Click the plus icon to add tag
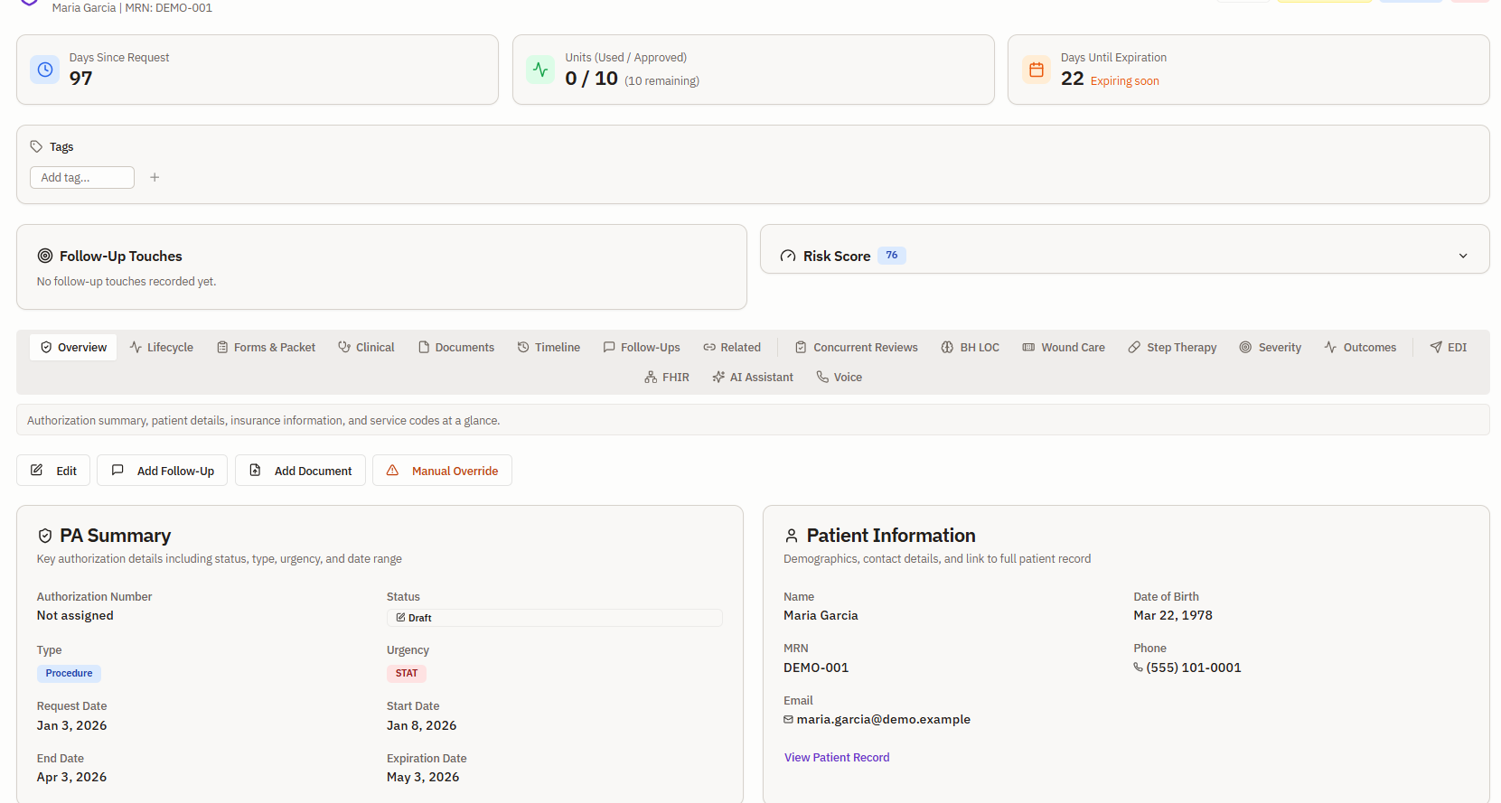Image resolution: width=1501 pixels, height=803 pixels. pyautogui.click(x=155, y=177)
